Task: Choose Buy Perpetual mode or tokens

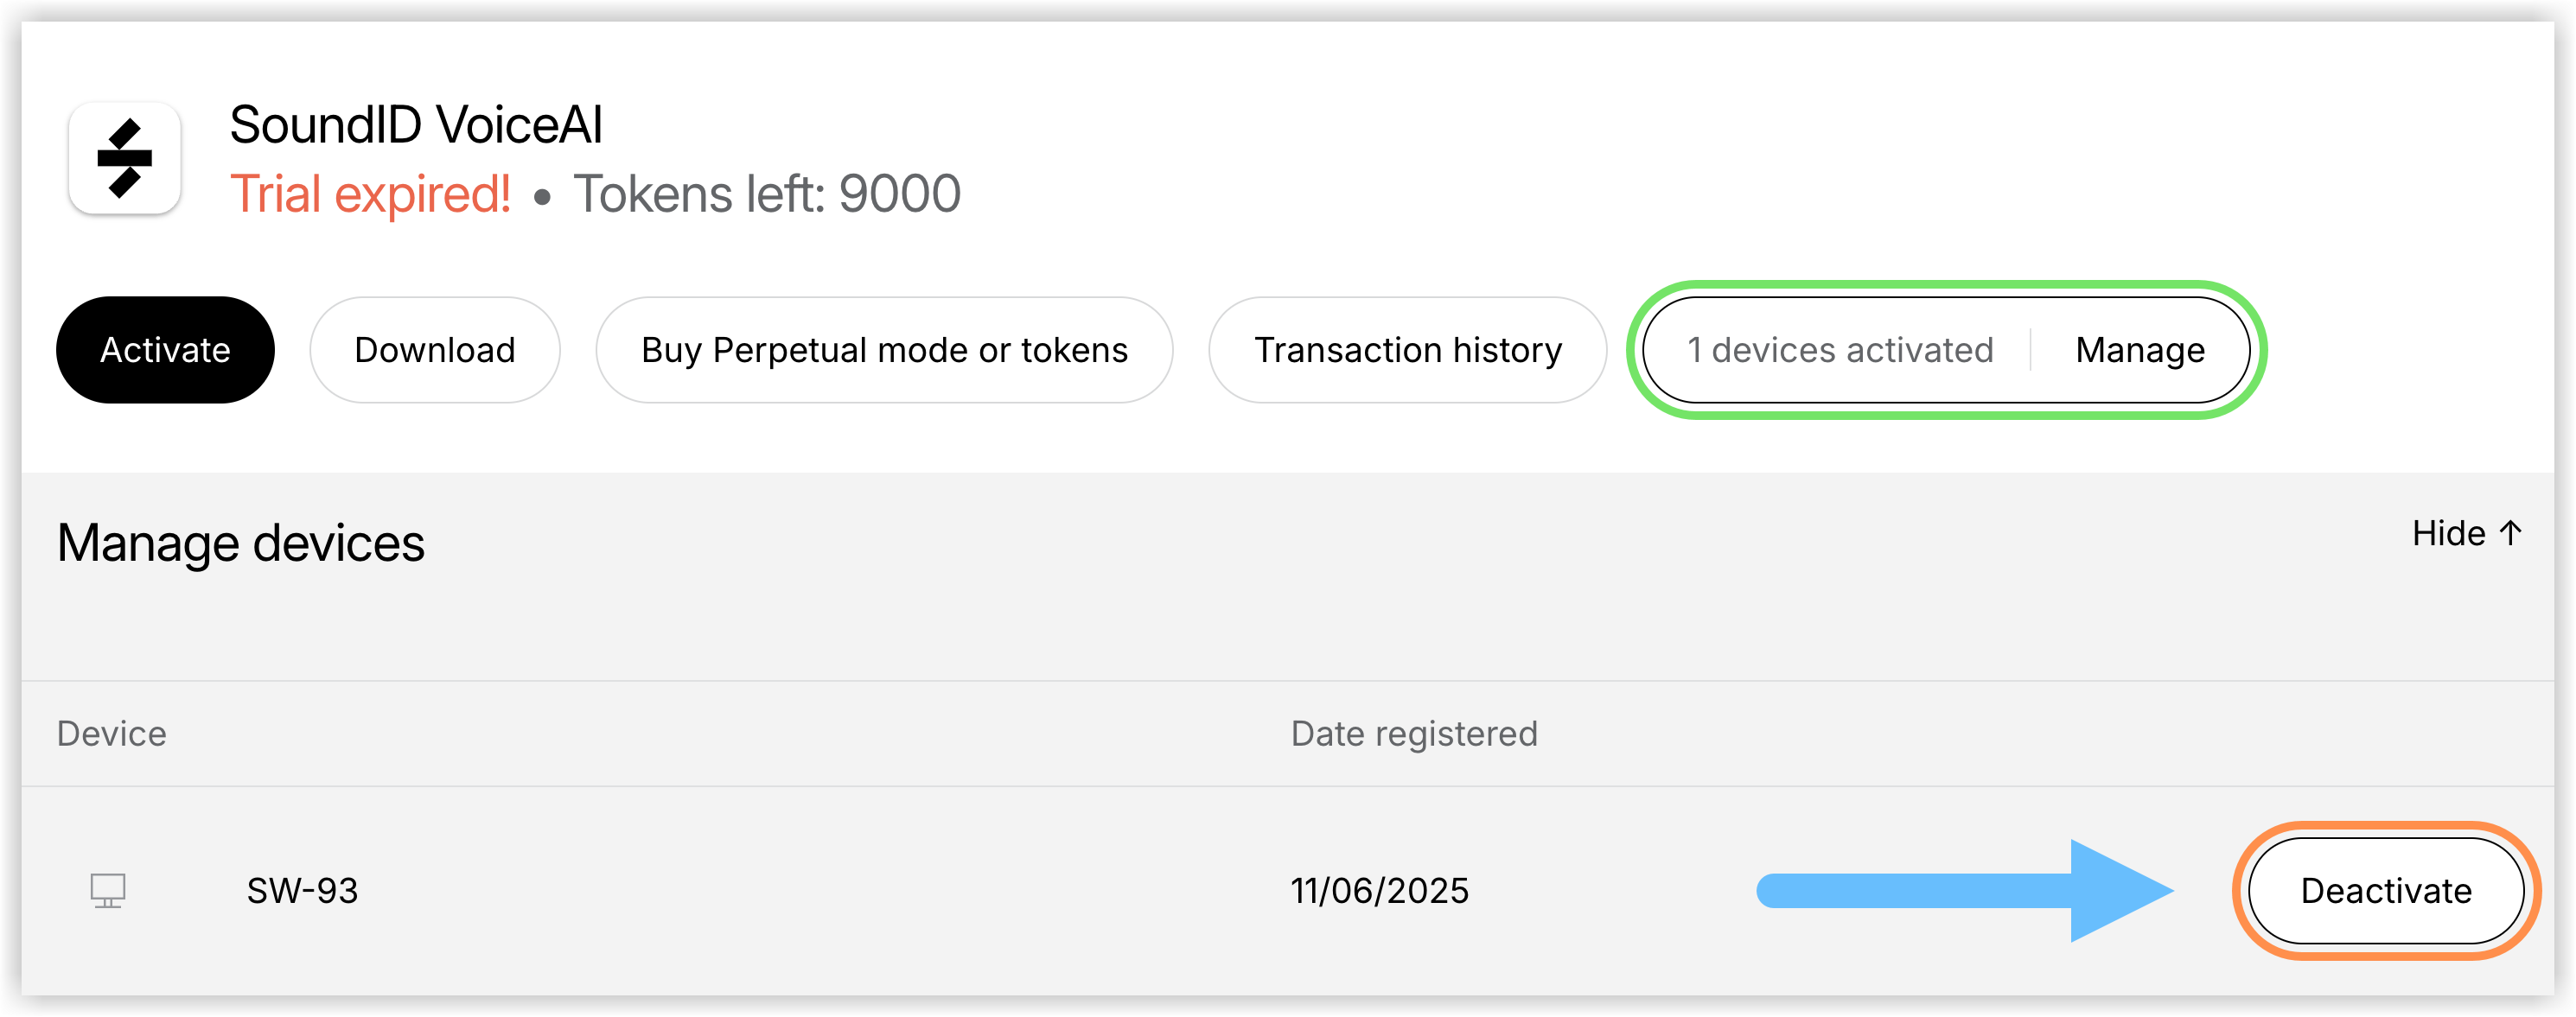Action: pos(884,350)
